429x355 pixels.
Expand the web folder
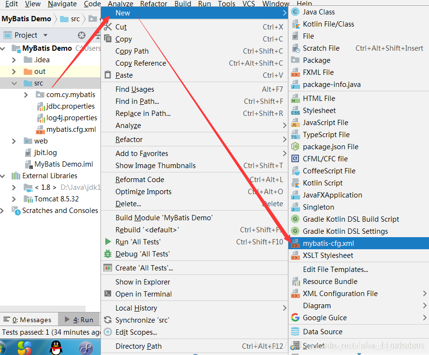tap(14, 141)
